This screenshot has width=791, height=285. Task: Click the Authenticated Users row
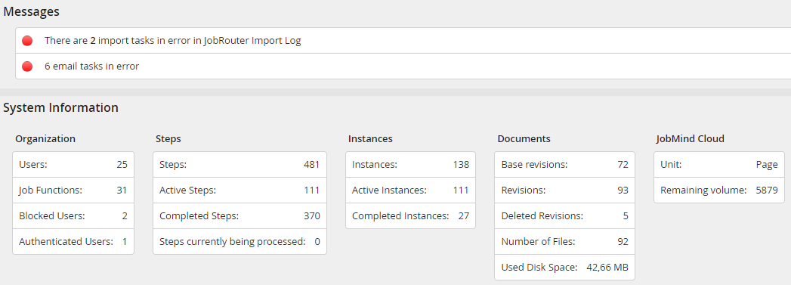tap(73, 242)
